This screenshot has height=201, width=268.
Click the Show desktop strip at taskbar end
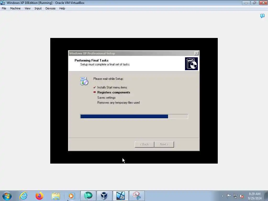[x=266, y=196]
